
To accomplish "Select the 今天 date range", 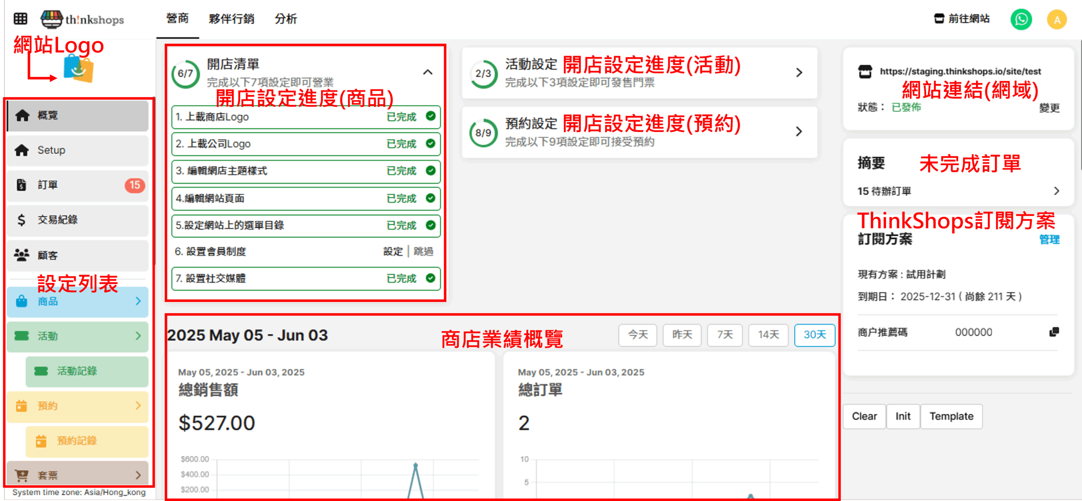I will tap(637, 335).
